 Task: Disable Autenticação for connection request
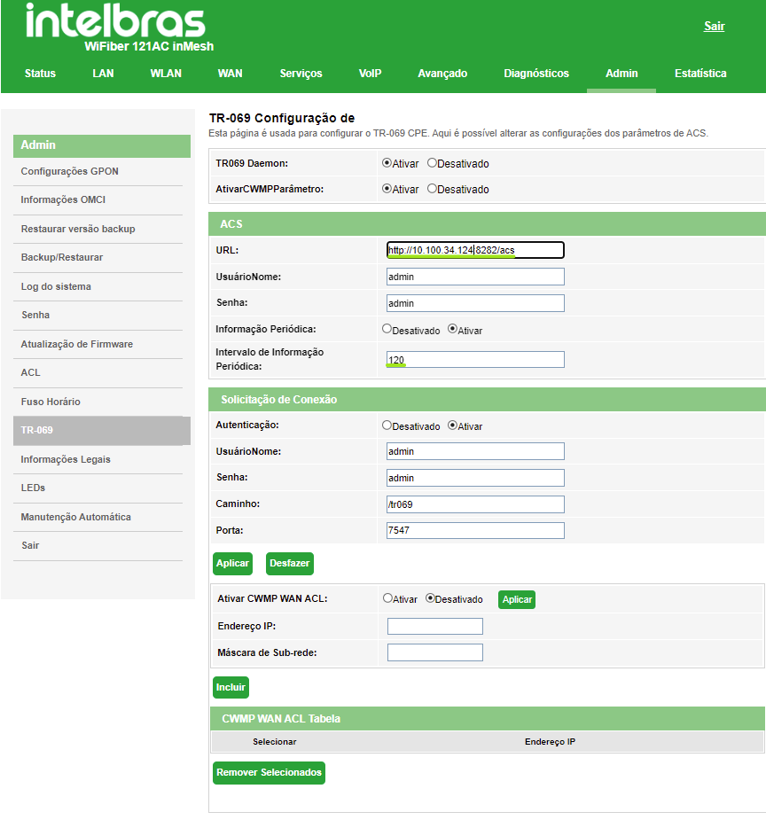click(x=387, y=426)
